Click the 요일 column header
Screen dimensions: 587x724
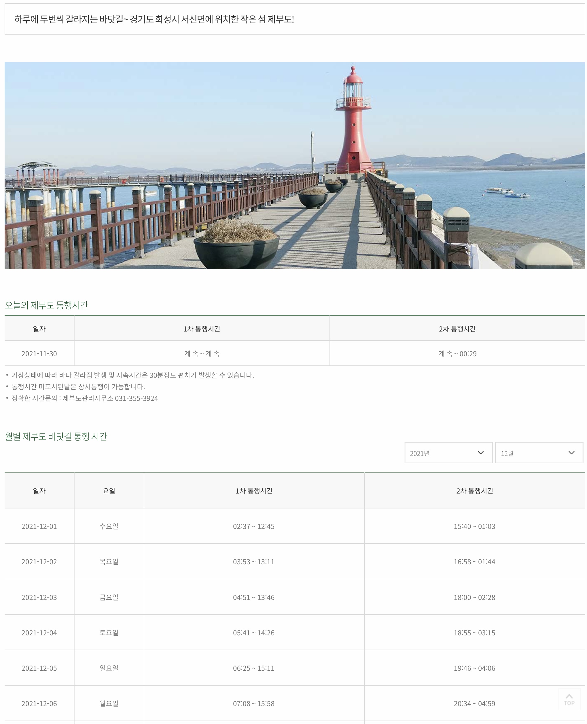point(109,491)
